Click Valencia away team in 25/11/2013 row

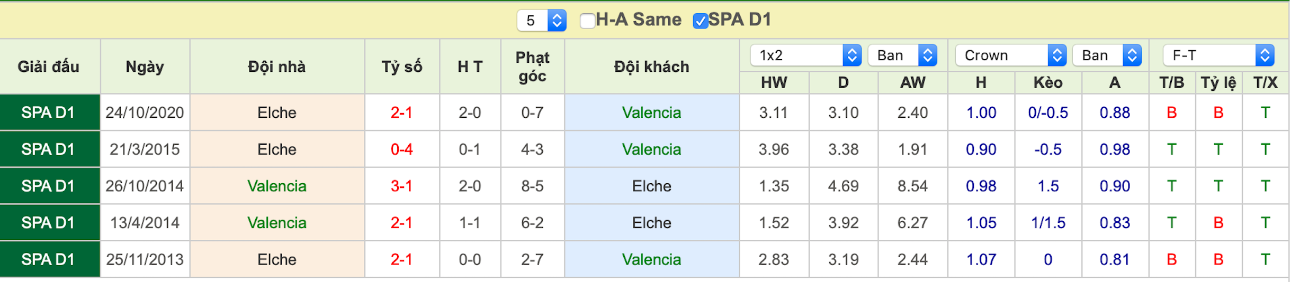click(651, 259)
